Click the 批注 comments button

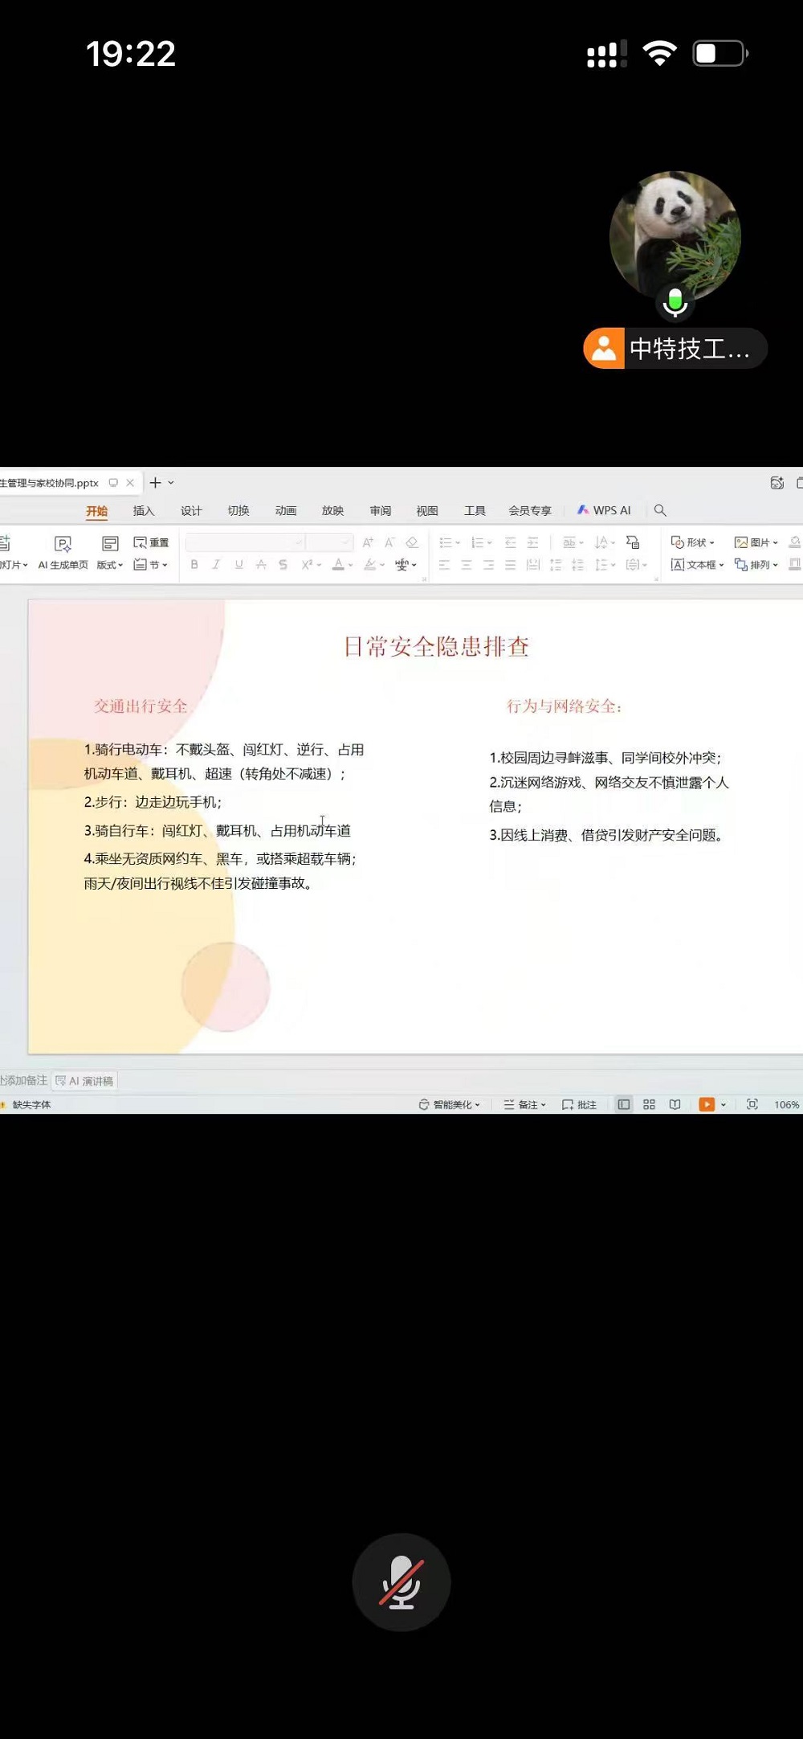point(579,1105)
